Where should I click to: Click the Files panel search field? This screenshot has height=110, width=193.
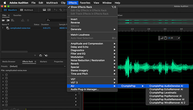click(x=56, y=20)
